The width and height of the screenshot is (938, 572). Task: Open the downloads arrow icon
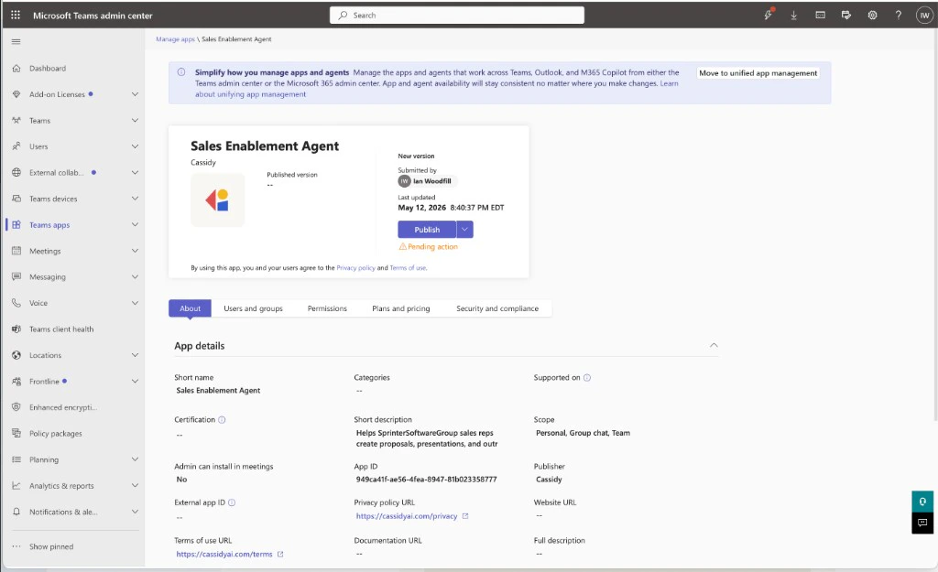coord(794,16)
